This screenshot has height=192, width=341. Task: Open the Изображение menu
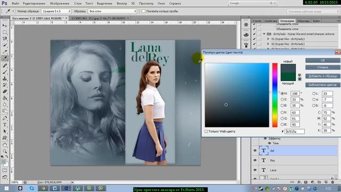[60, 3]
